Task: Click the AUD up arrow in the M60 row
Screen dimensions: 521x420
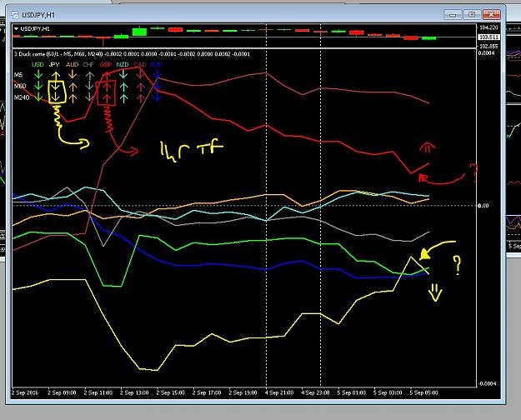Action: 73,87
